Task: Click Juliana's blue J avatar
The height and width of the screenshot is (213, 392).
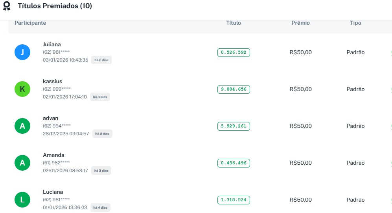Action: pyautogui.click(x=22, y=52)
